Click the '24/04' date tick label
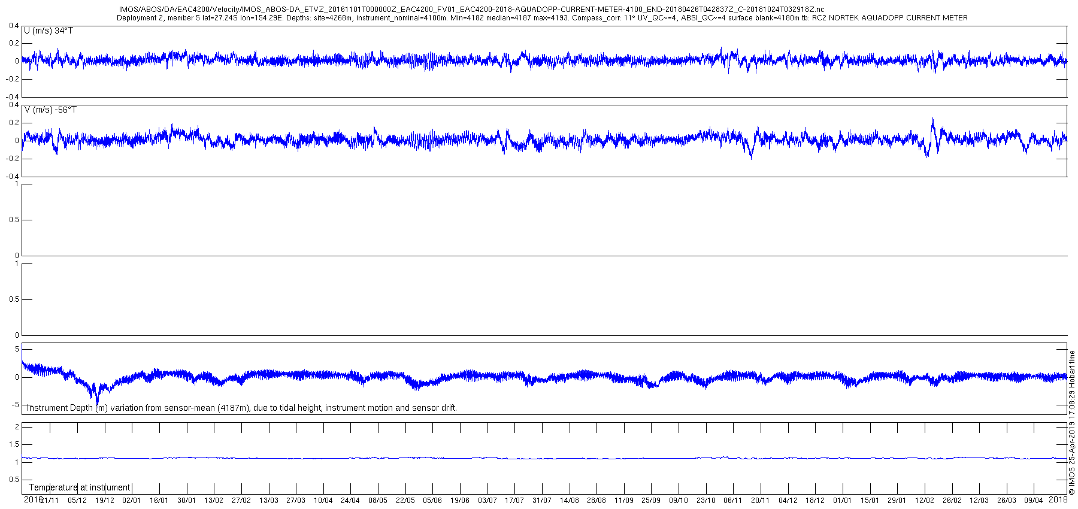The height and width of the screenshot is (509, 1078). coord(350,501)
